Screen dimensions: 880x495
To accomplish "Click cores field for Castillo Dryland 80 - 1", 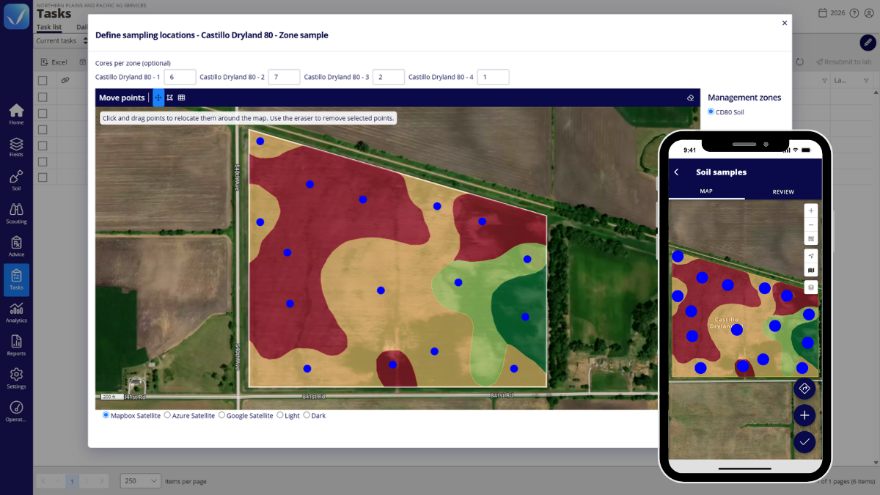I will pyautogui.click(x=180, y=77).
